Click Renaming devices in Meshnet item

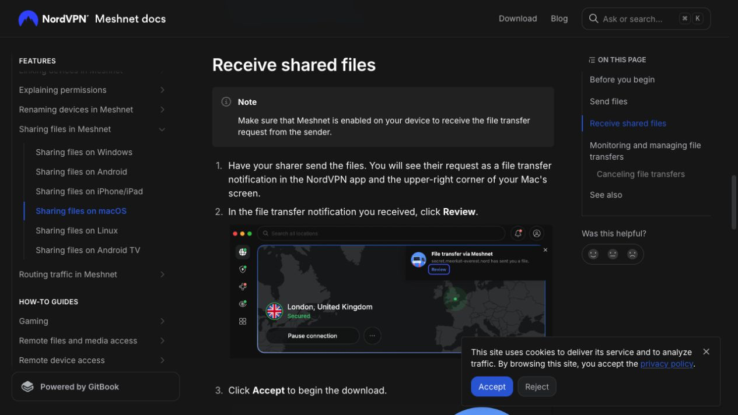pos(76,110)
